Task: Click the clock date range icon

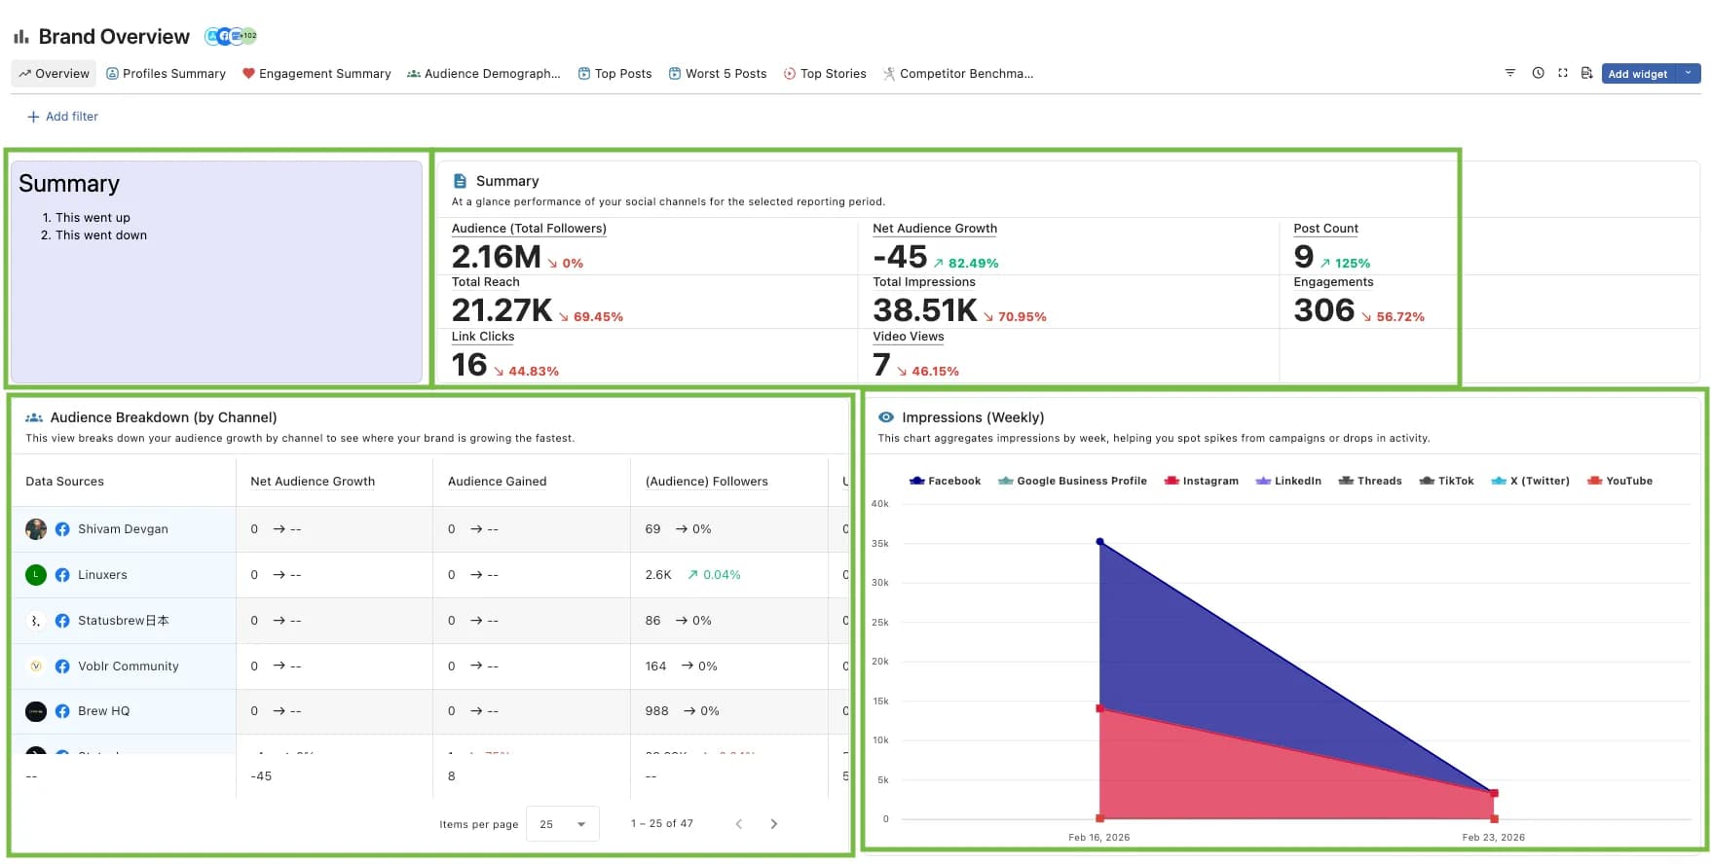Action: pos(1538,73)
